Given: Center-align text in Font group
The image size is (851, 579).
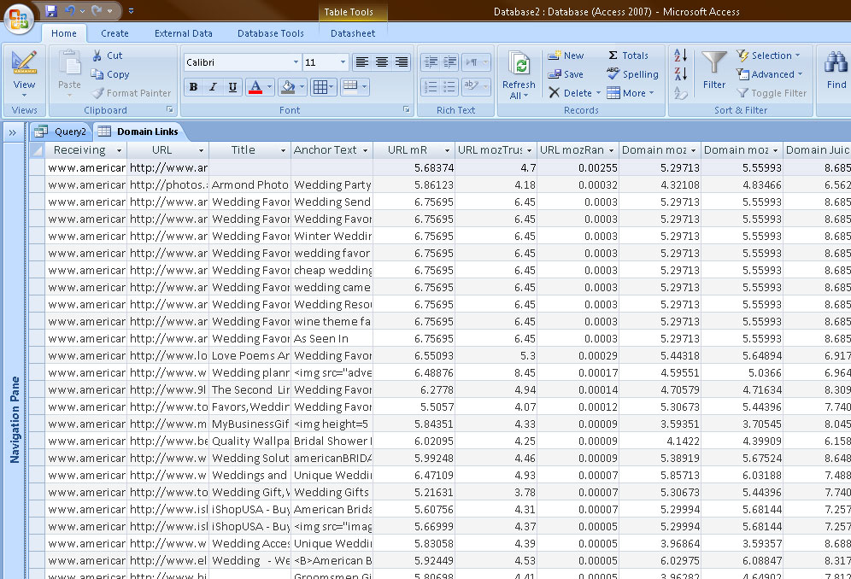Looking at the screenshot, I should click(382, 62).
